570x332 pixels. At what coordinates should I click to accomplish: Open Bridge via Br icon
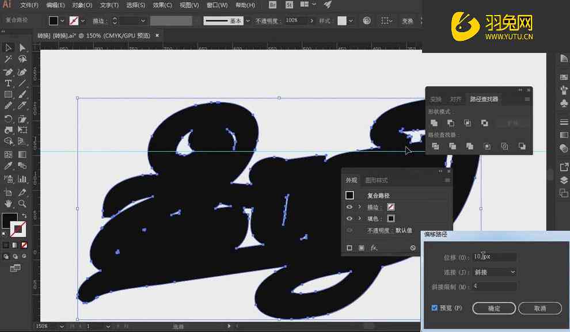coord(272,5)
